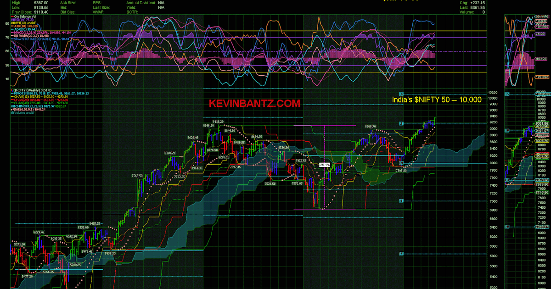The height and width of the screenshot is (289, 551).
Task: Click the India's $NIFTY 50 — 10,000 annotation
Action: (x=436, y=99)
